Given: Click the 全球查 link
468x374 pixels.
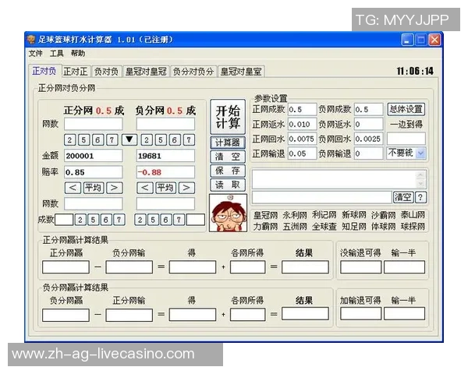Looking at the screenshot, I should pyautogui.click(x=324, y=227).
